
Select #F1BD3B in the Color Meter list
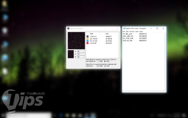109,39
